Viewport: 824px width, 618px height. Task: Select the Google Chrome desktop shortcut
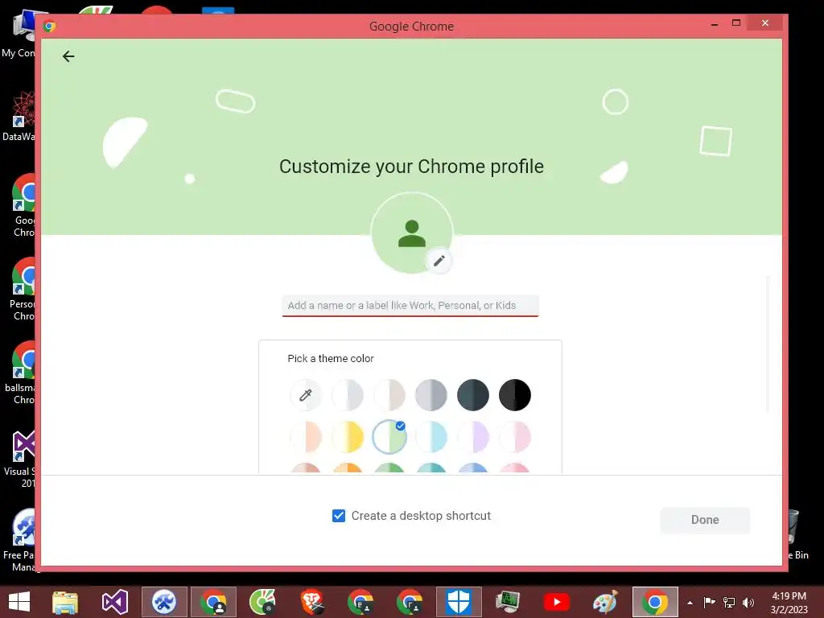pyautogui.click(x=23, y=206)
